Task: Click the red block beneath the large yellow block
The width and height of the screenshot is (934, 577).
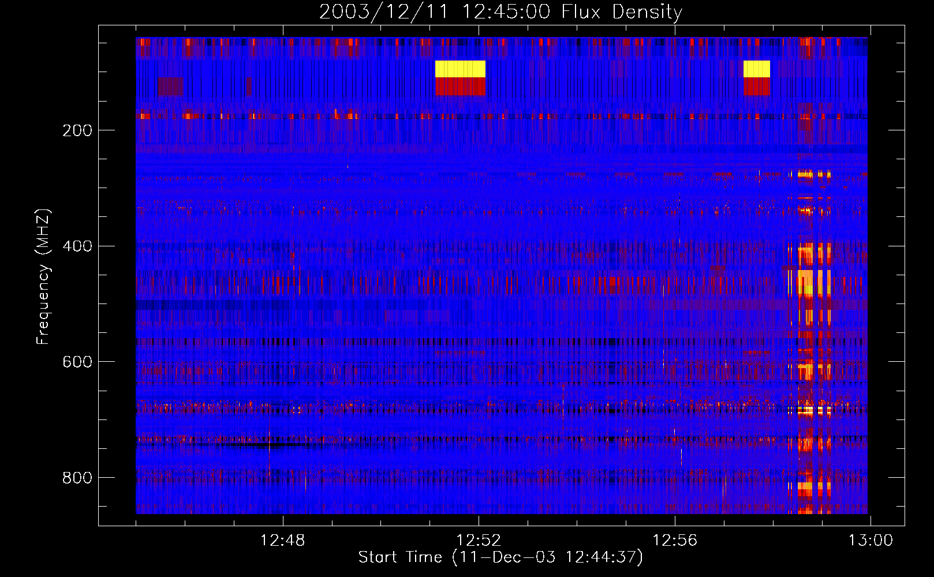Action: click(x=460, y=87)
